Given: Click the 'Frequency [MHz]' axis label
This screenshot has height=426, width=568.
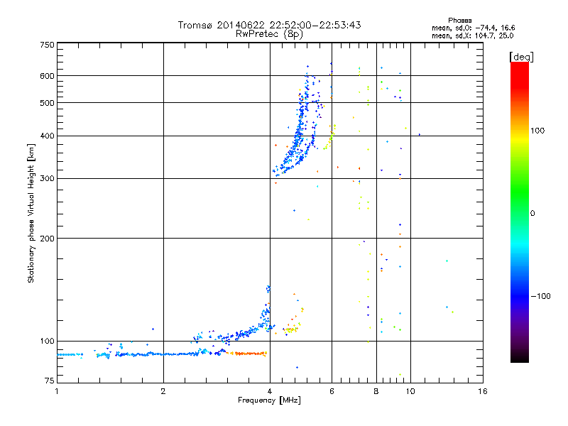Looking at the screenshot, I should pyautogui.click(x=269, y=400).
